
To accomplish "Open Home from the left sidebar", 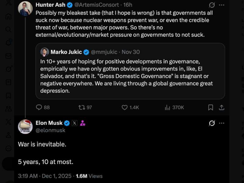I will pos(9,16).
